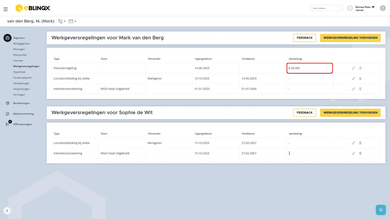Edit the Pensioenregeling row with pencil icon

coord(353,68)
